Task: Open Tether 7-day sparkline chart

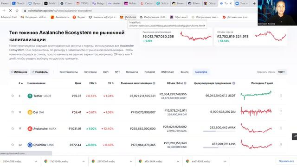Action: coord(256,95)
